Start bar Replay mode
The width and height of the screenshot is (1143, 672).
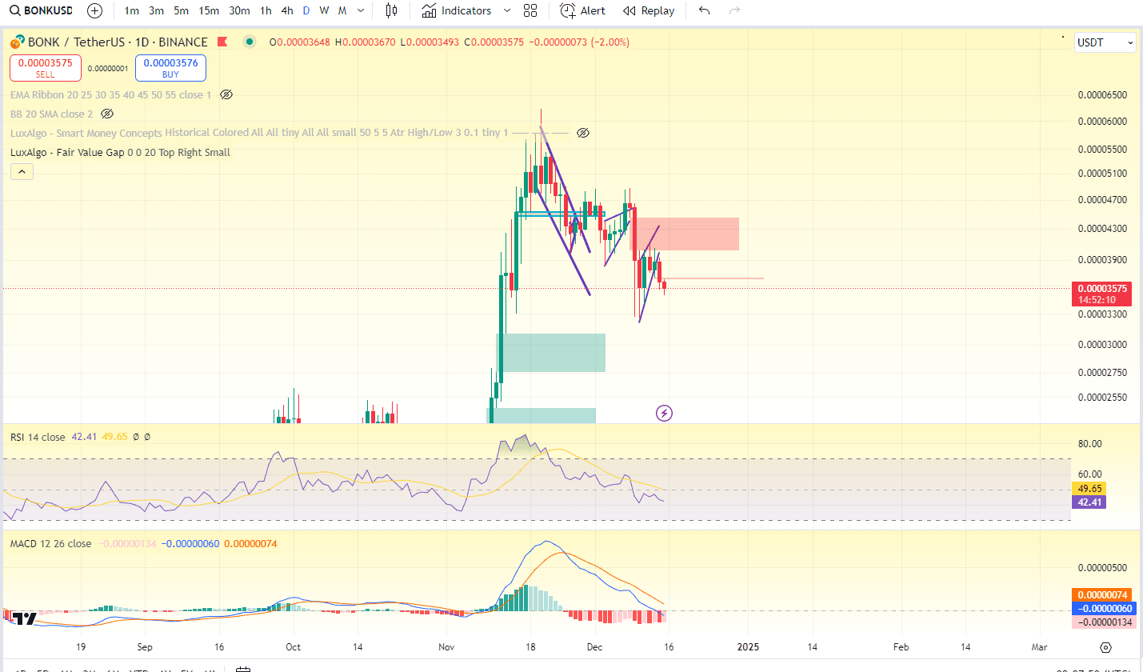coord(649,10)
